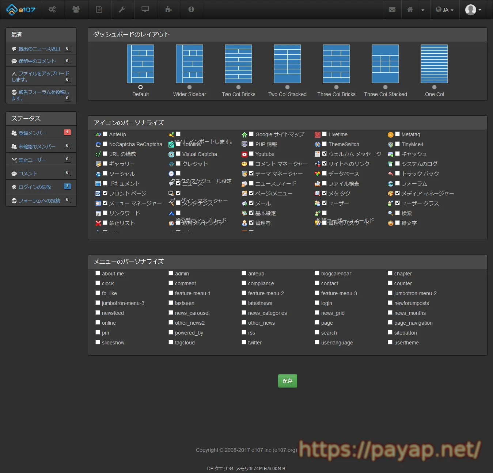Click the green 保存 button

tap(287, 381)
